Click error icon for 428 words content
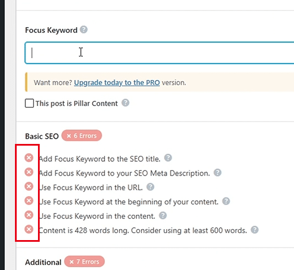Image resolution: width=294 pixels, height=270 pixels. (x=29, y=229)
